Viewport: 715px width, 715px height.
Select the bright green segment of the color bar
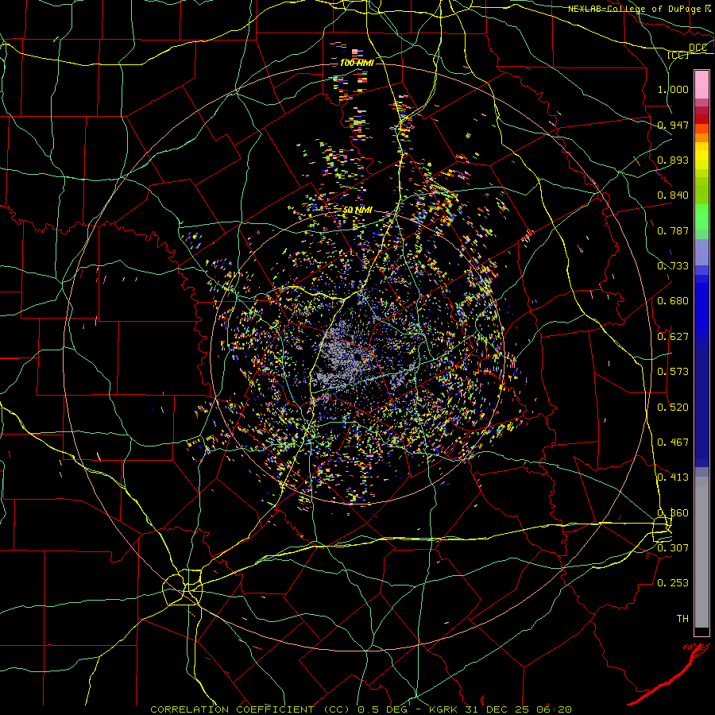(x=701, y=217)
